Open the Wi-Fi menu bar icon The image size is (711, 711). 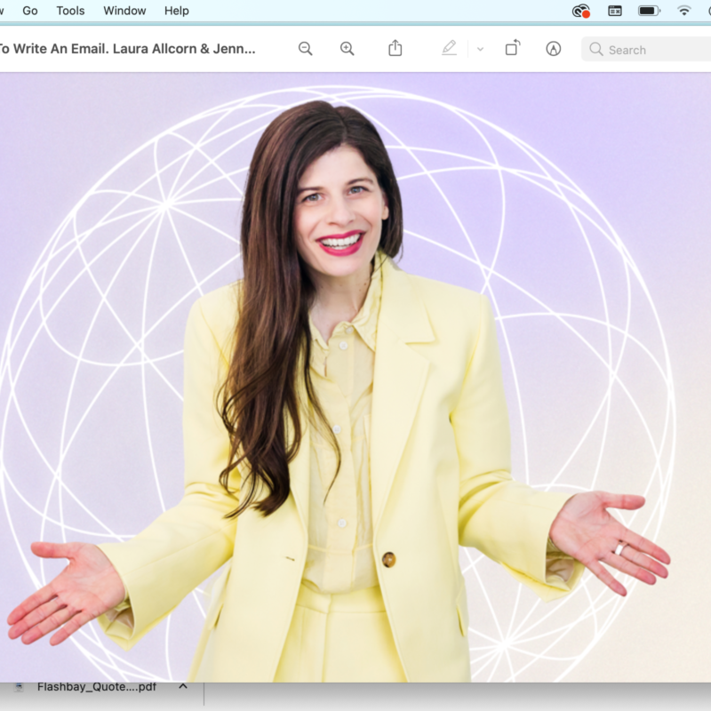[x=683, y=11]
